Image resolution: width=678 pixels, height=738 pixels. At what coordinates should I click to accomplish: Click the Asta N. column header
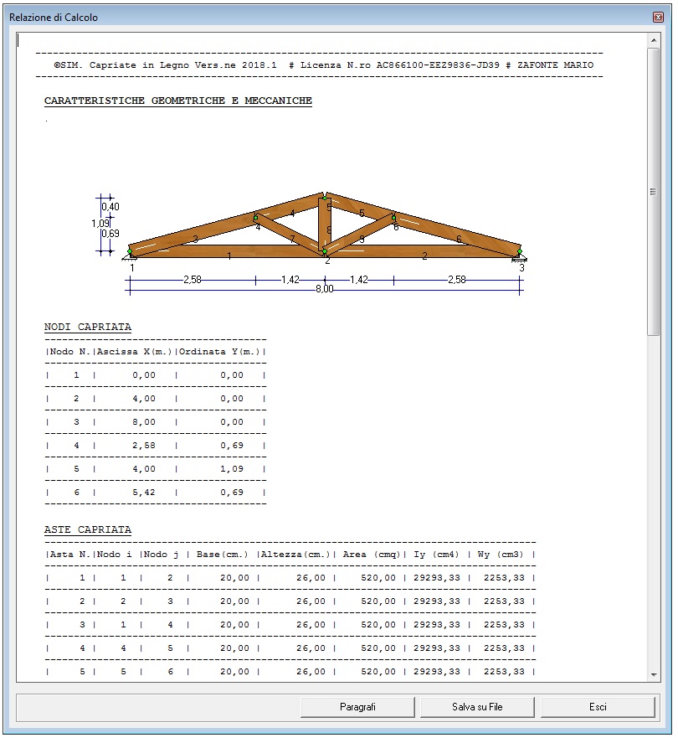70,555
